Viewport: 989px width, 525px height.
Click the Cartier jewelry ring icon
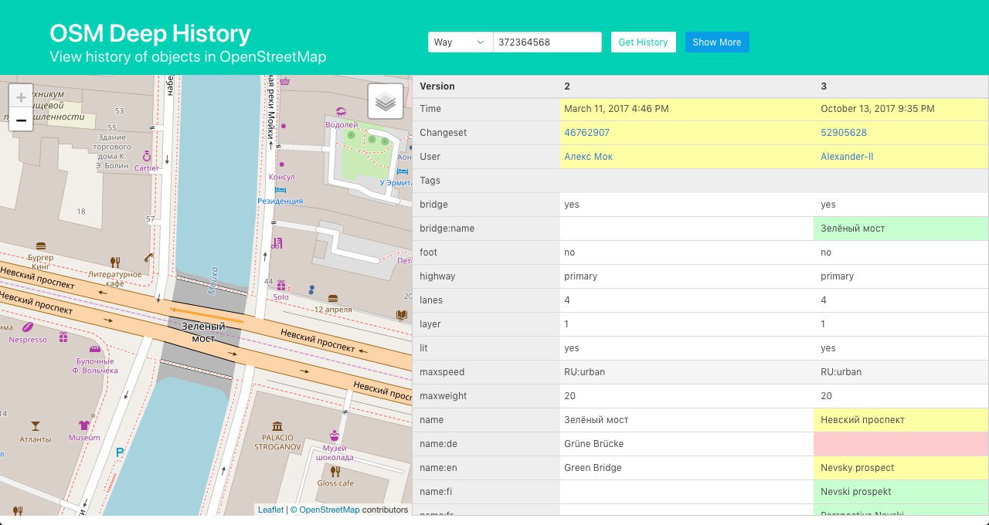[x=146, y=156]
